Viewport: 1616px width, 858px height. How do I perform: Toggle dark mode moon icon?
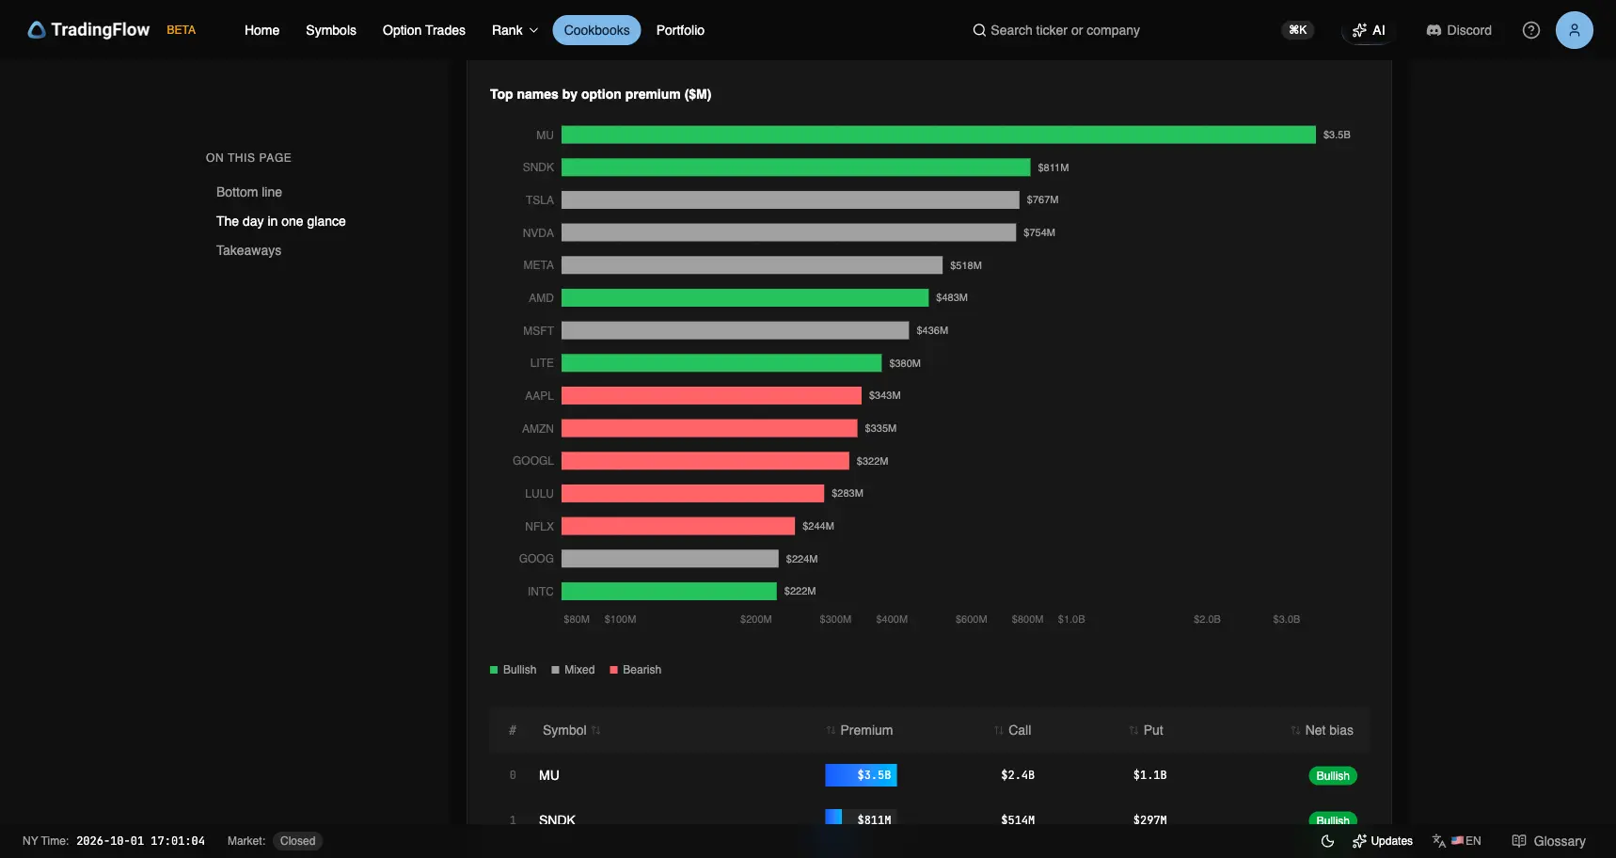click(1327, 841)
